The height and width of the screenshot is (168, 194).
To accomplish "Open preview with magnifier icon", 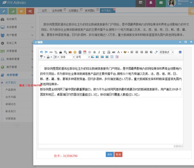I will 65,52.
